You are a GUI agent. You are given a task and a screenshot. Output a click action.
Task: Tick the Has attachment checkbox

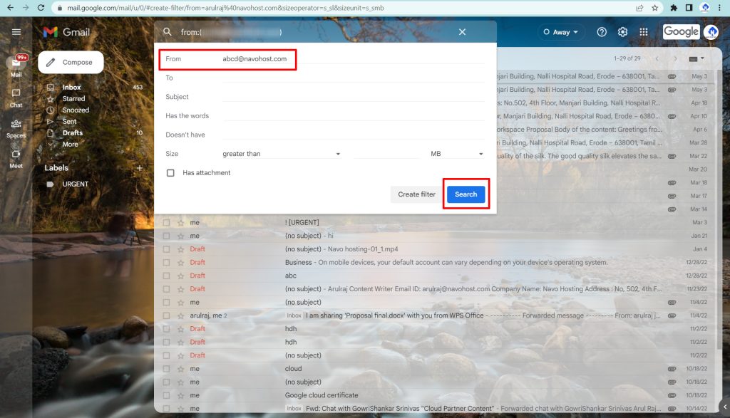170,173
